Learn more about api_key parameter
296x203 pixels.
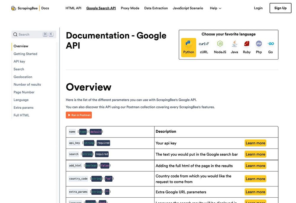(255, 143)
